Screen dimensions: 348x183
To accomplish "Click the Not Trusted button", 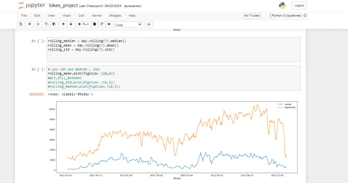I will coord(252,16).
